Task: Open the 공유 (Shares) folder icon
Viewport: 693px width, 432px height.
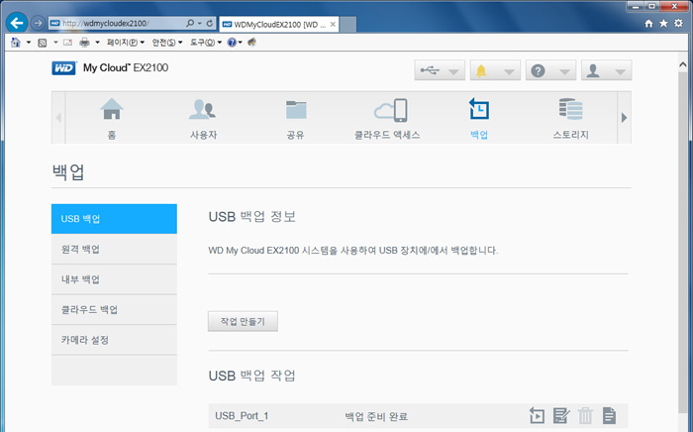Action: (x=296, y=115)
